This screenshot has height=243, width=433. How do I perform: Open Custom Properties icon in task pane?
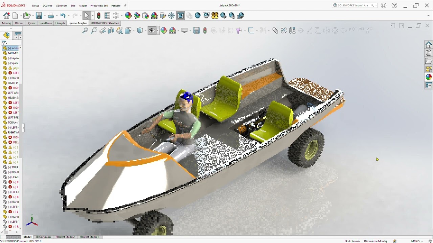click(429, 85)
